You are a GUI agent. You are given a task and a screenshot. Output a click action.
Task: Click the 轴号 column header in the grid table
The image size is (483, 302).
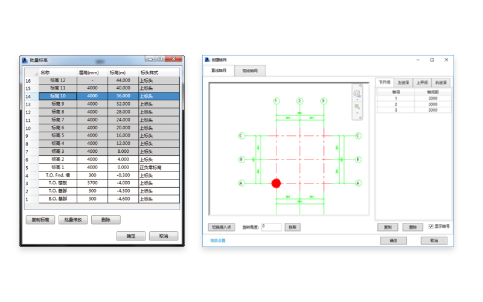396,92
